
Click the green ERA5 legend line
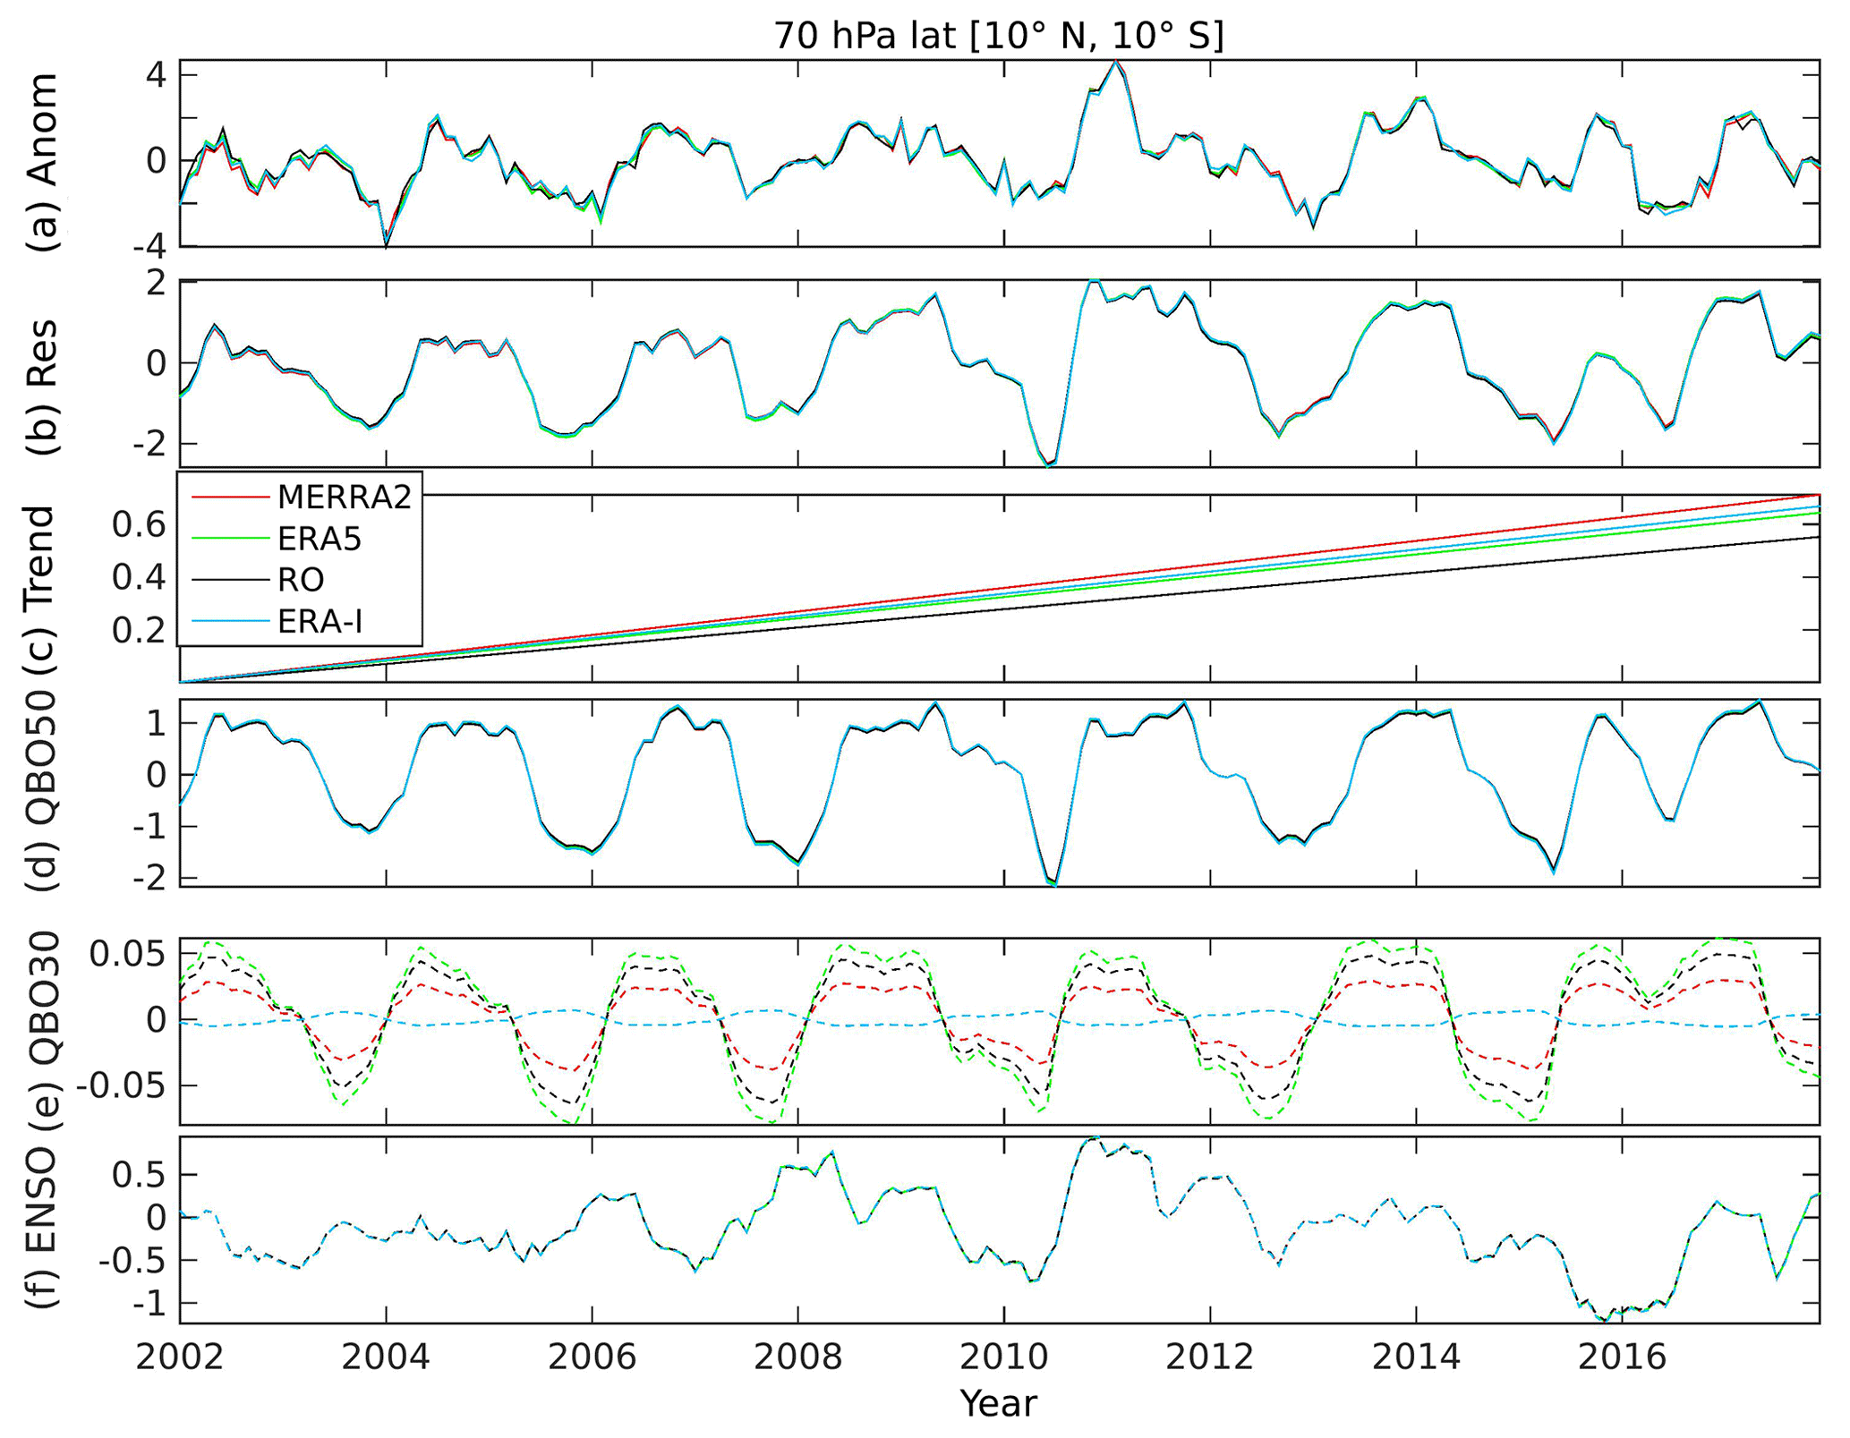coord(230,539)
